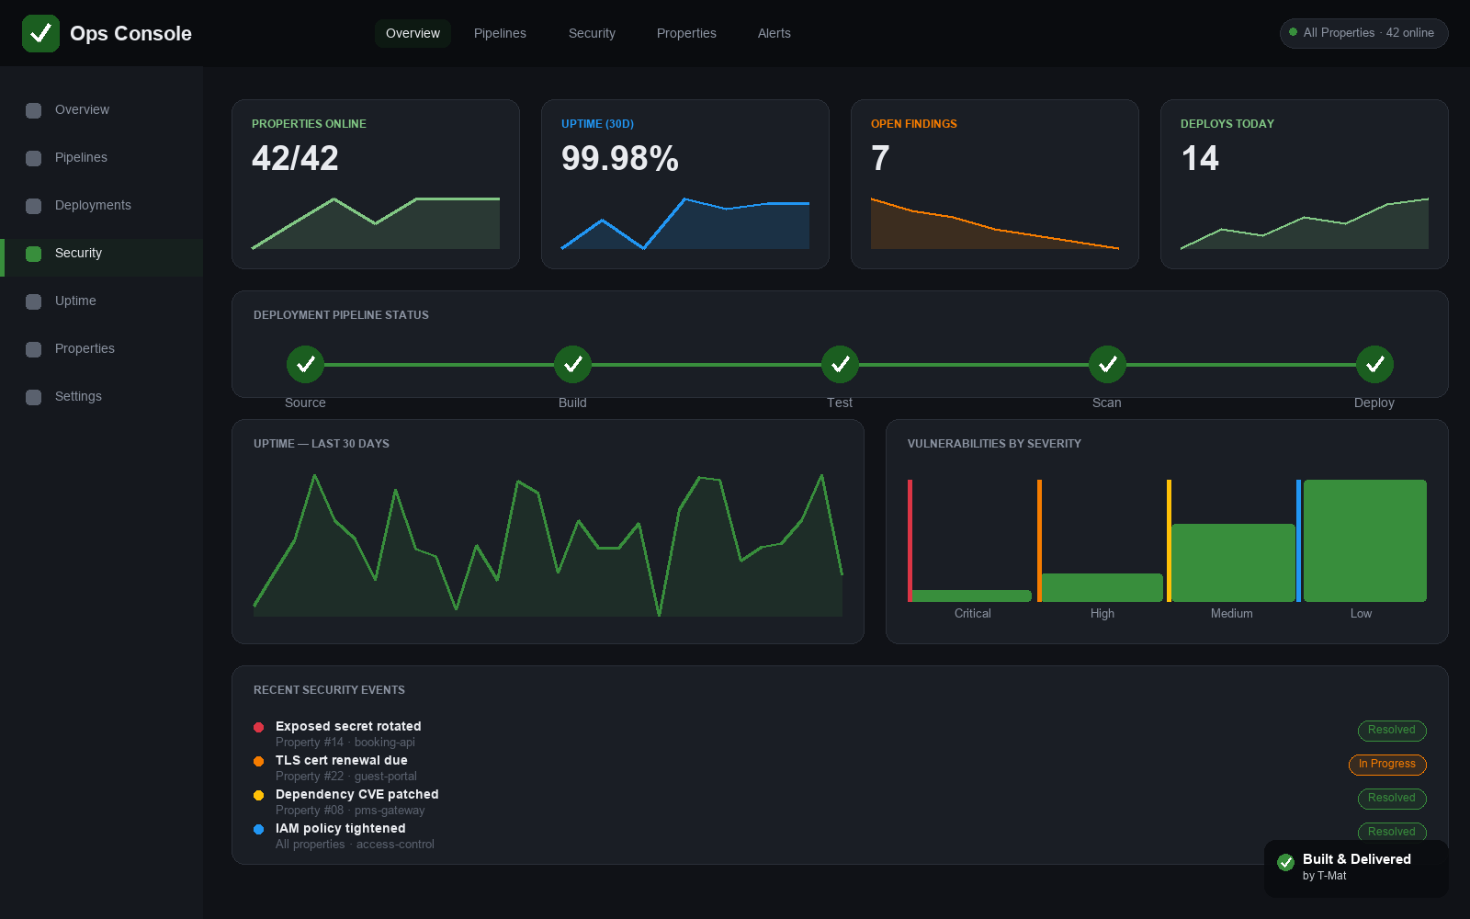Open the Properties Online 42/42 card

tap(376, 184)
